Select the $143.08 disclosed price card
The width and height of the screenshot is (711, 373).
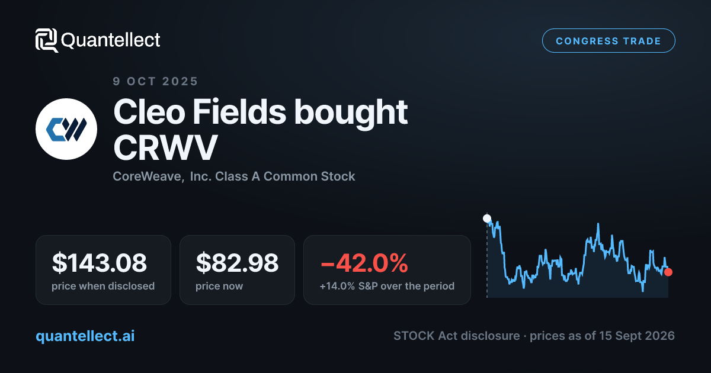[x=103, y=270]
